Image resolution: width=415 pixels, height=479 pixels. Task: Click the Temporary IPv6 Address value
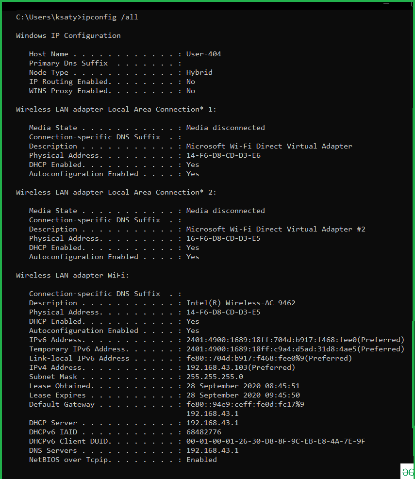(295, 349)
